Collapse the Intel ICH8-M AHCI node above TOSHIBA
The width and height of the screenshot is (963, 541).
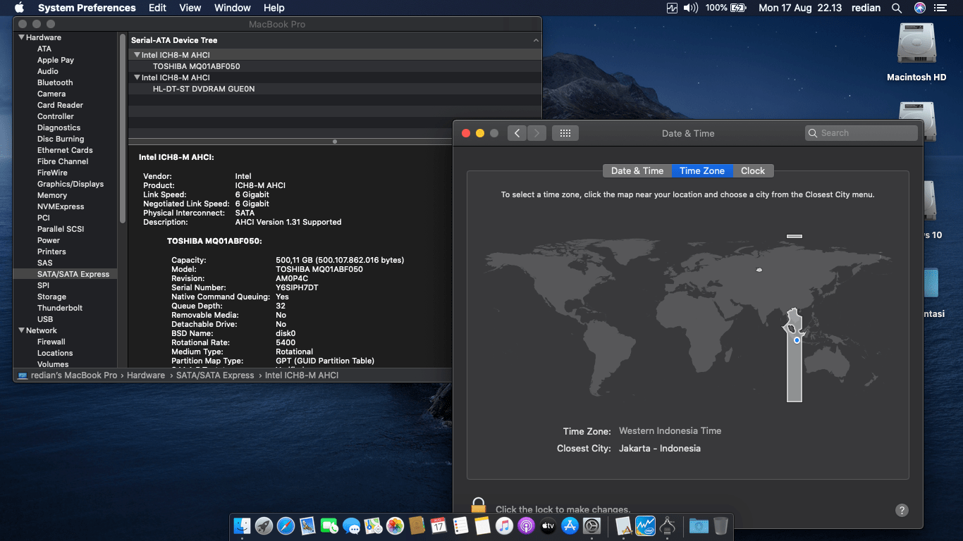137,55
